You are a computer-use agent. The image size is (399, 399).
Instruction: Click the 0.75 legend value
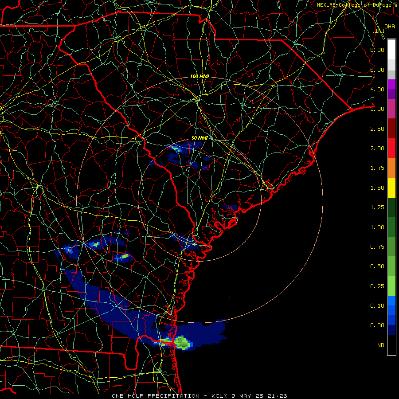[377, 247]
